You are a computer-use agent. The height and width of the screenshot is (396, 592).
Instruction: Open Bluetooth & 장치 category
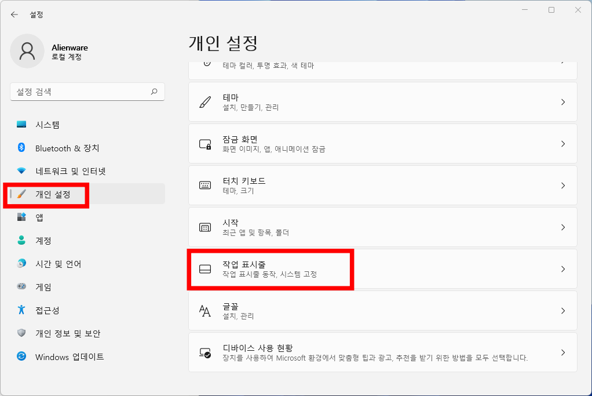tap(87, 148)
